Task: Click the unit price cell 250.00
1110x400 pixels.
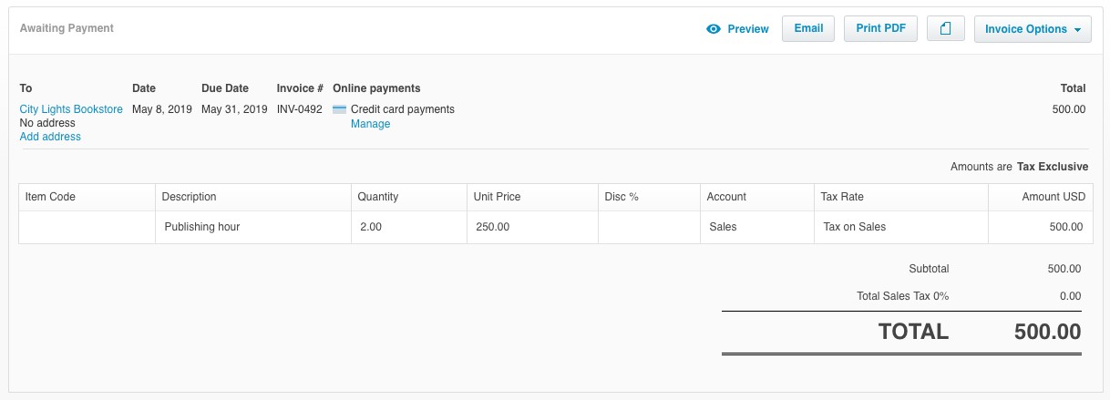Action: pyautogui.click(x=530, y=227)
